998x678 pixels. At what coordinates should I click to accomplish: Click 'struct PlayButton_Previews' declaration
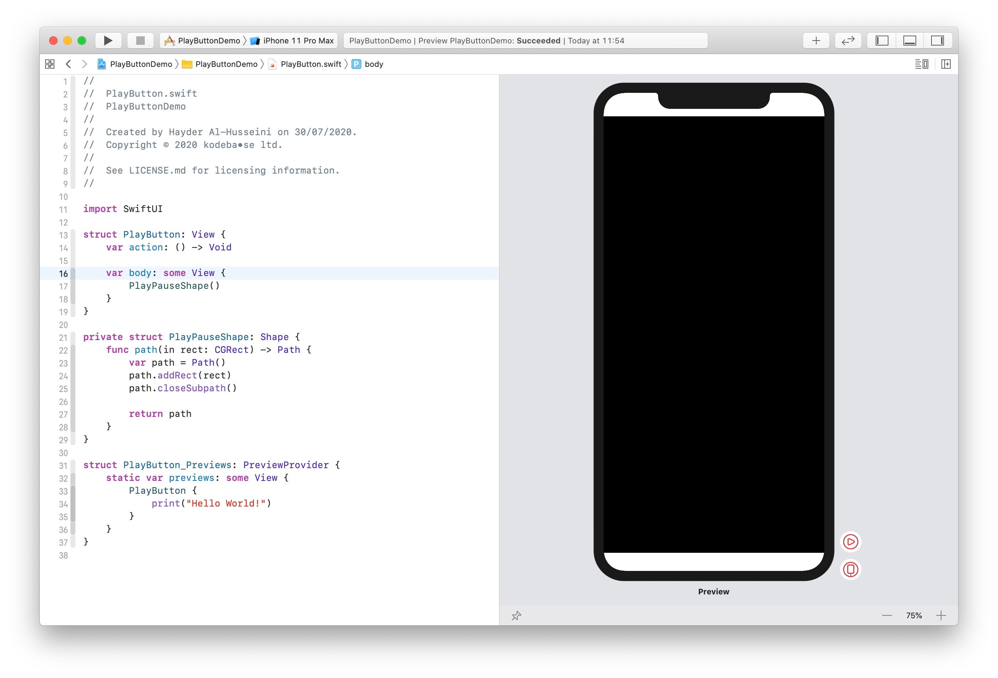coord(211,465)
